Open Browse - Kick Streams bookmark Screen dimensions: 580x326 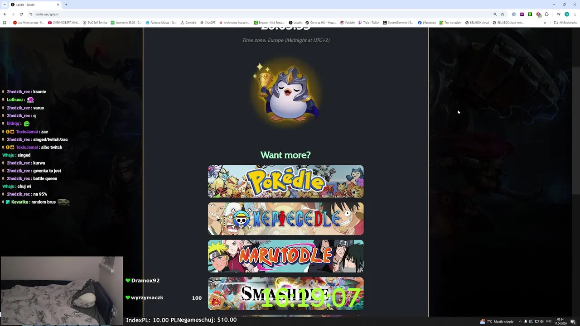click(269, 23)
